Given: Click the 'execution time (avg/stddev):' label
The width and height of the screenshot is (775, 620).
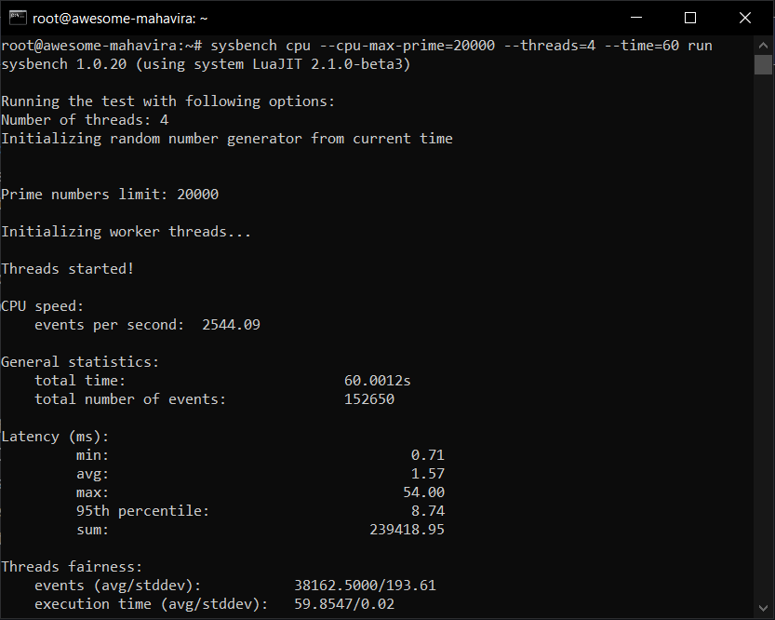Looking at the screenshot, I should [152, 604].
